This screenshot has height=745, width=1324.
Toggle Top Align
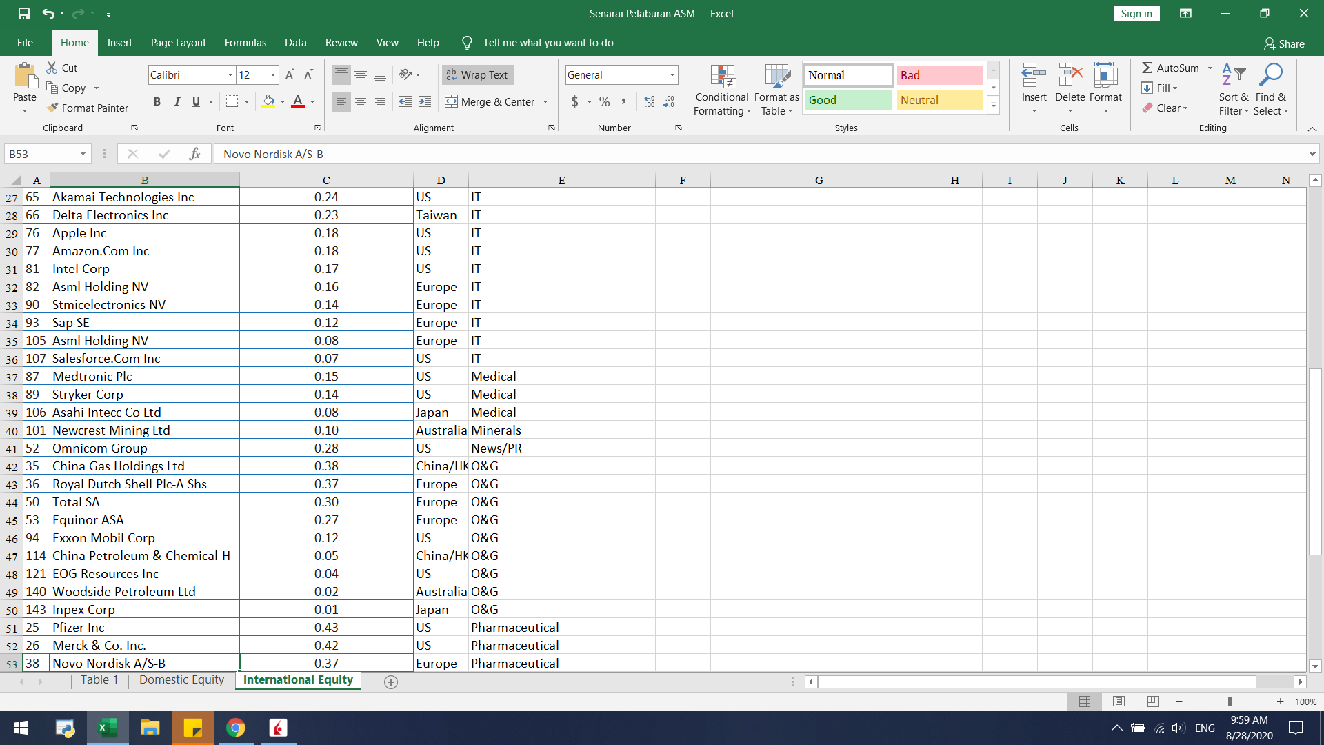click(x=341, y=74)
